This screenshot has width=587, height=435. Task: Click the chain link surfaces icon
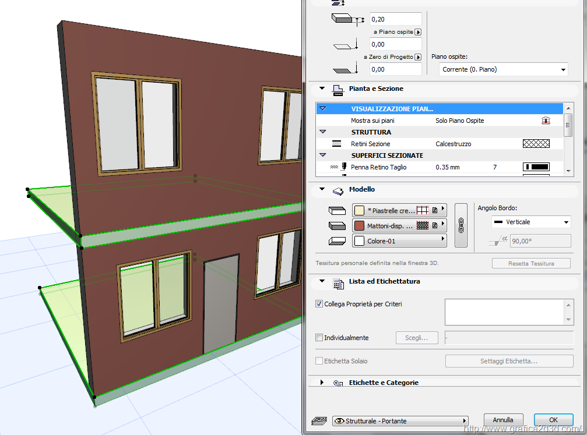click(461, 225)
